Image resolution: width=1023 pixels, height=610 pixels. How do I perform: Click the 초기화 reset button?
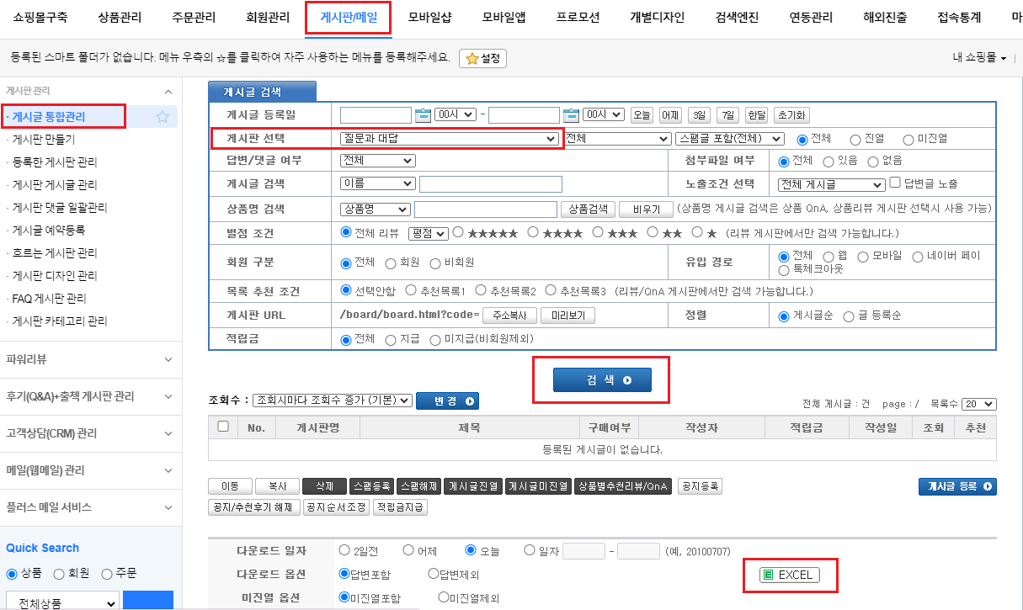(x=791, y=115)
